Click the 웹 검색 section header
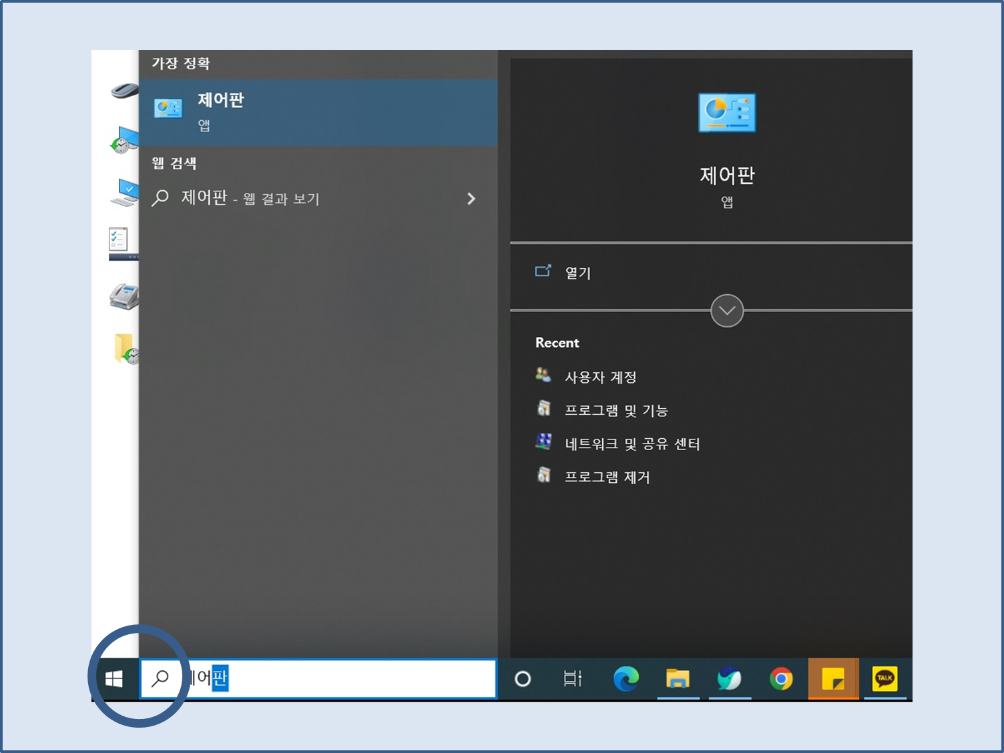 pyautogui.click(x=174, y=163)
